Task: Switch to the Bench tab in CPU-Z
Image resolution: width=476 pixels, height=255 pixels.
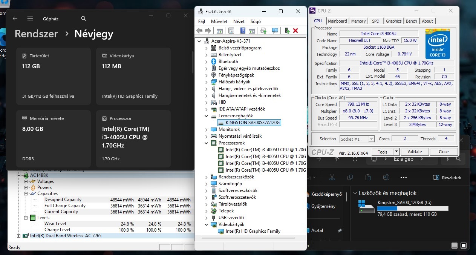Action: click(412, 21)
